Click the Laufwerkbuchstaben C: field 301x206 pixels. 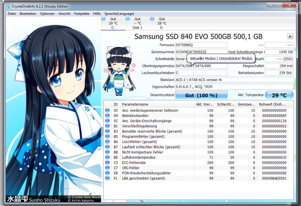pyautogui.click(x=201, y=73)
